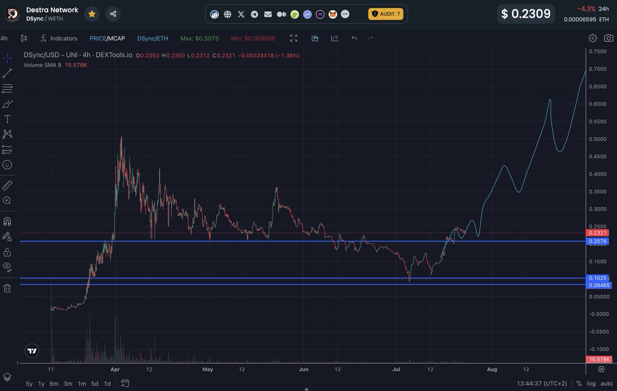Select the PRICE/MCAP tab
The width and height of the screenshot is (617, 391).
[106, 38]
